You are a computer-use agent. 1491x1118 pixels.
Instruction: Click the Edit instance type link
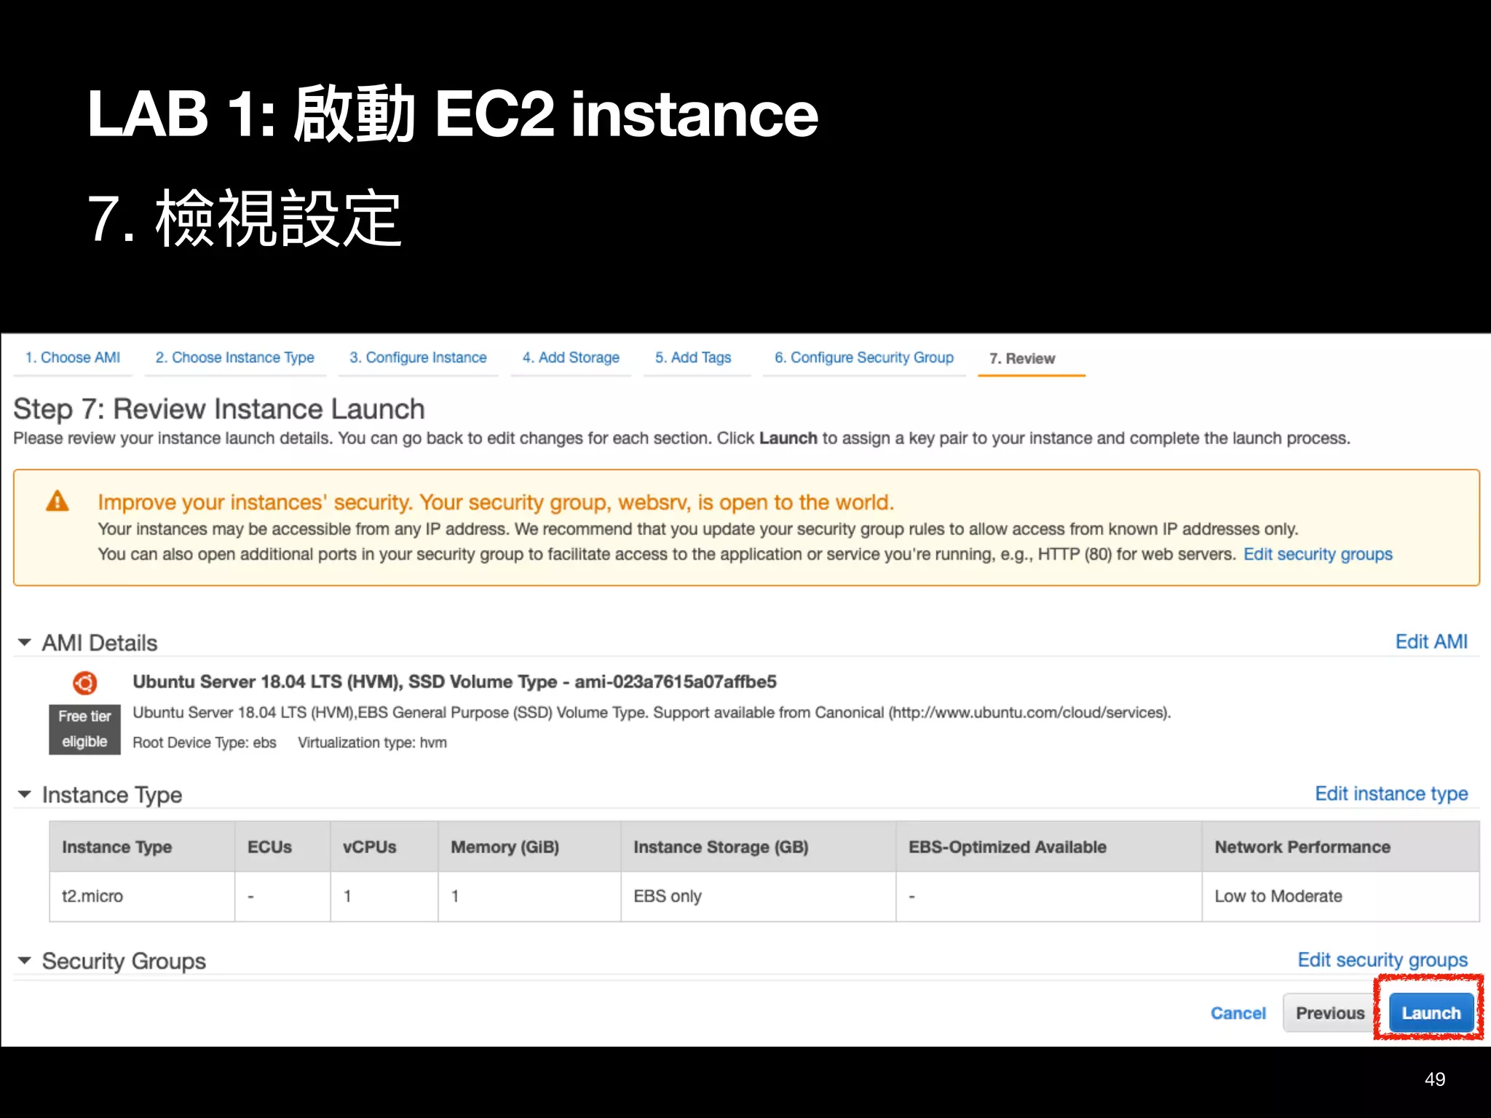pyautogui.click(x=1391, y=794)
